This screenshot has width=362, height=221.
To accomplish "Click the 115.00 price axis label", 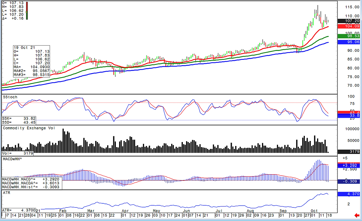I will coord(352,7).
